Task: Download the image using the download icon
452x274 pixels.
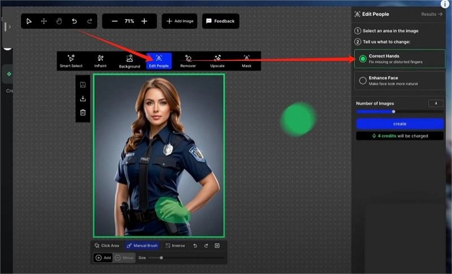Action: click(x=83, y=99)
